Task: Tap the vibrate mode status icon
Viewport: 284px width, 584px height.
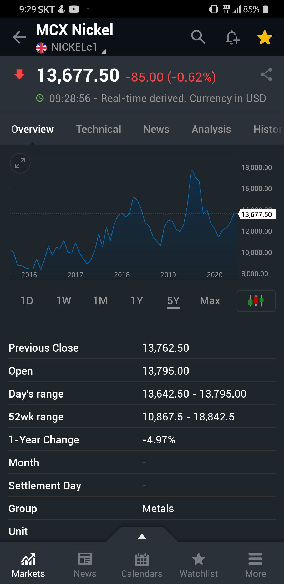Action: (x=214, y=9)
